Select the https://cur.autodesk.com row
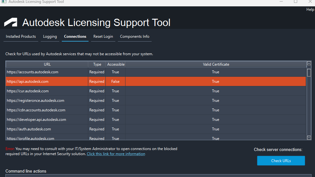This screenshot has width=315, height=177. pos(156,91)
